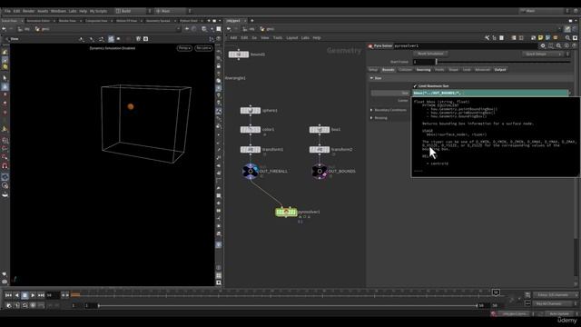The image size is (581, 327).
Task: Switch to the Sourcing parameter tab
Action: (x=423, y=70)
